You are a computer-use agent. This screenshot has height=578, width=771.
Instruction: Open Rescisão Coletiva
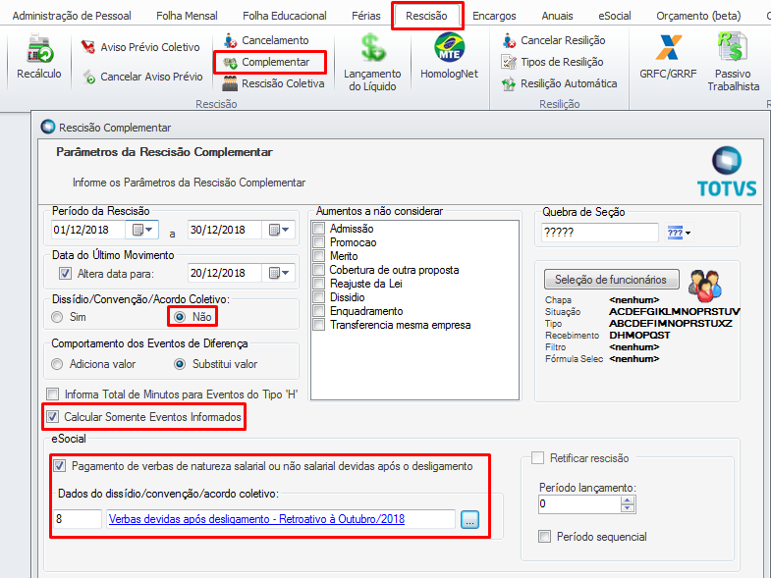273,83
